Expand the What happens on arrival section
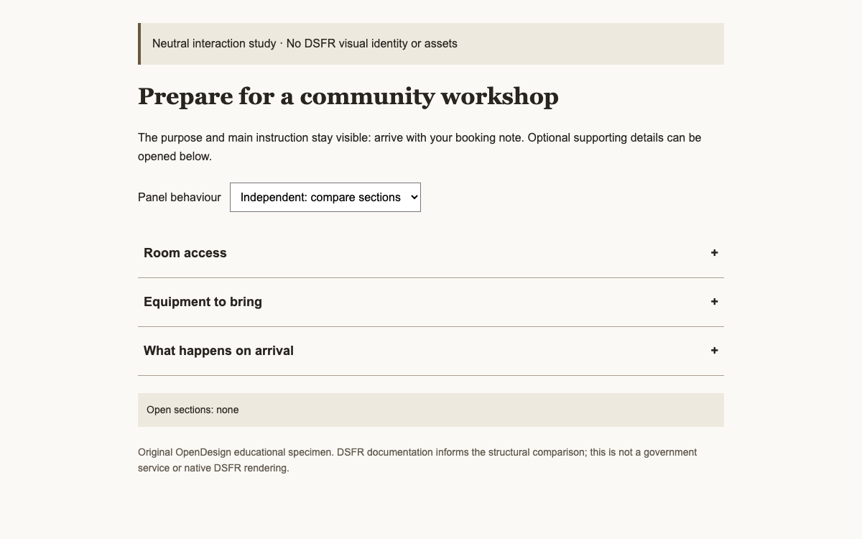862x539 pixels. [x=431, y=351]
